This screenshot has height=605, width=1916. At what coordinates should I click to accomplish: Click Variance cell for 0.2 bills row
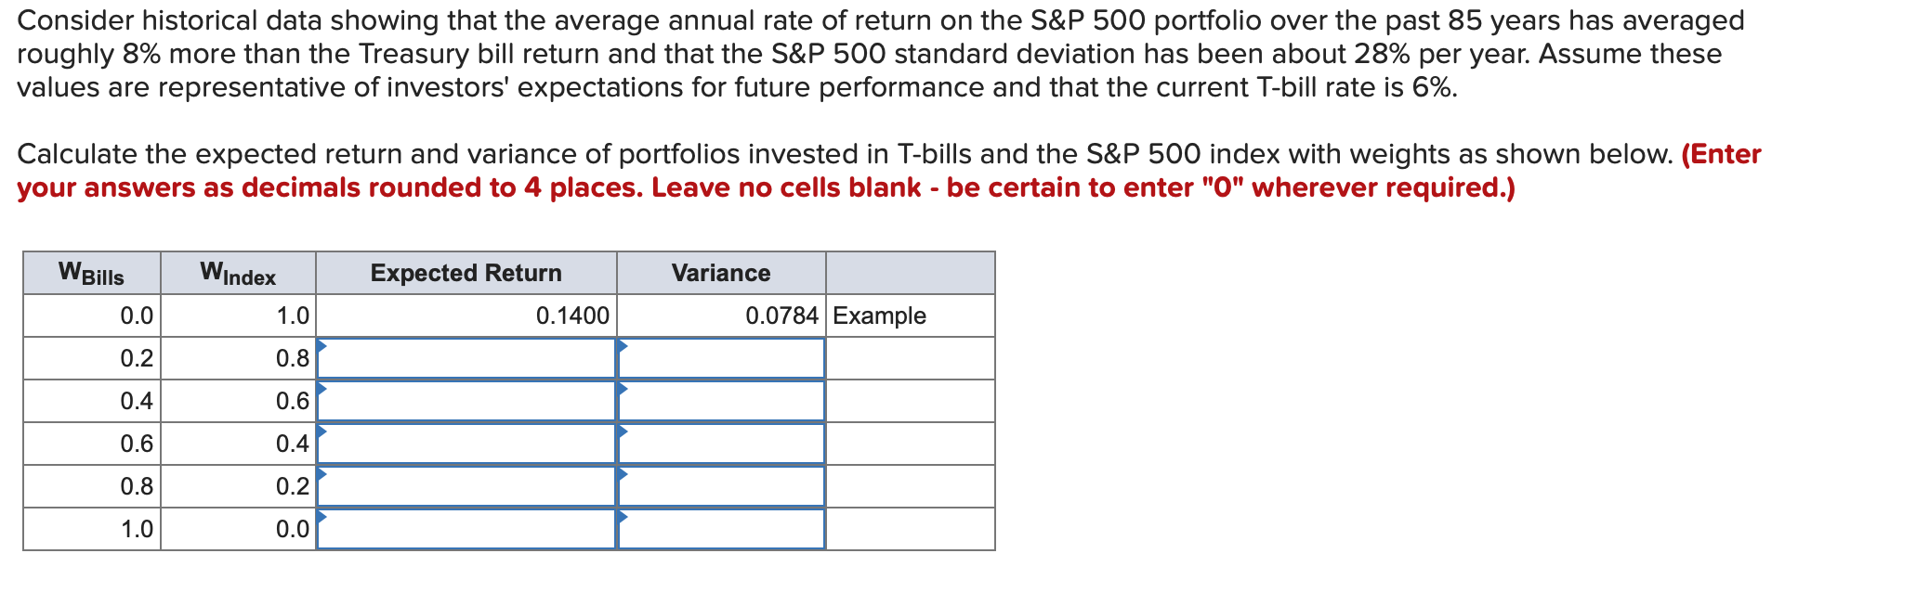[721, 358]
